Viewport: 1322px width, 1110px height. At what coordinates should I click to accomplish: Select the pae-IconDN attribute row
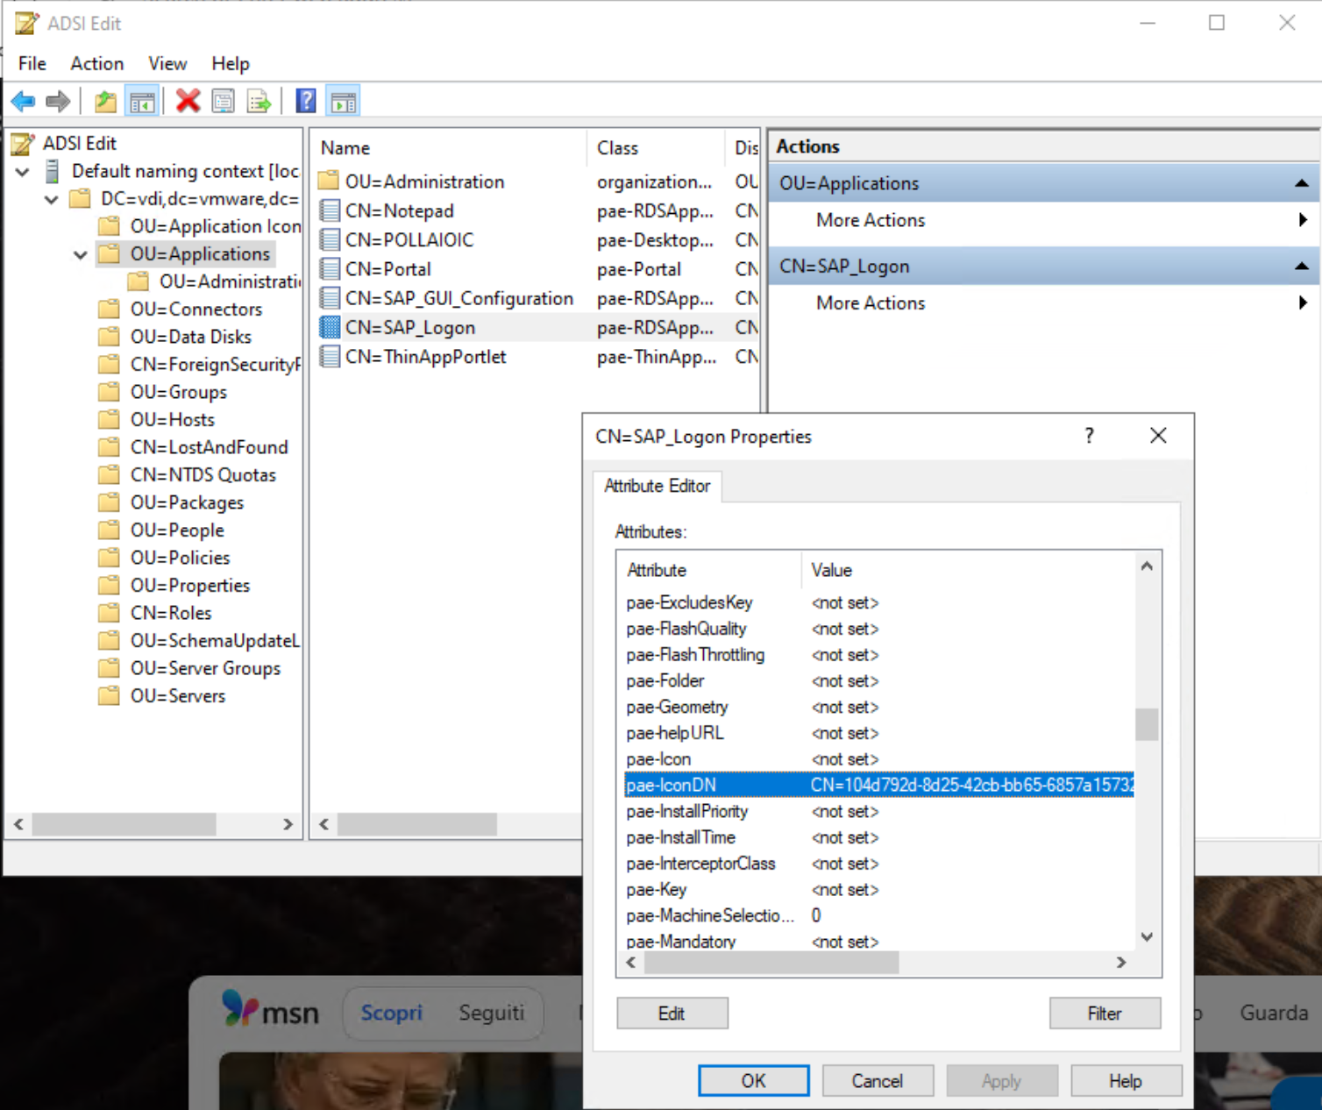click(879, 785)
